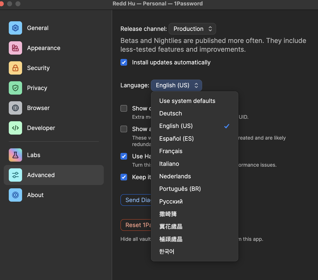Uncheck Install updates automatically

124,62
